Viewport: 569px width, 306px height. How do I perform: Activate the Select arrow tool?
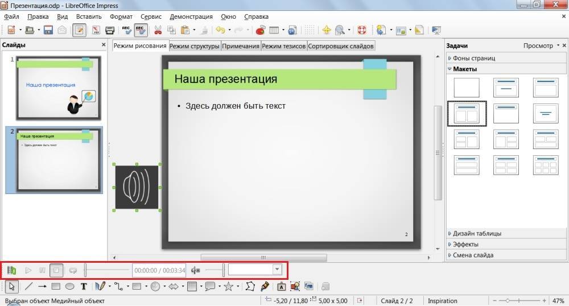point(11,287)
